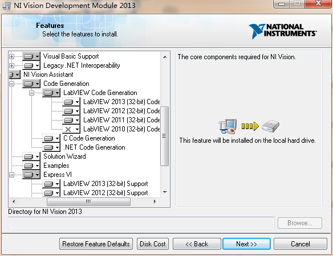Click Restore Feature Defaults button
This screenshot has height=256, width=333.
pyautogui.click(x=96, y=243)
